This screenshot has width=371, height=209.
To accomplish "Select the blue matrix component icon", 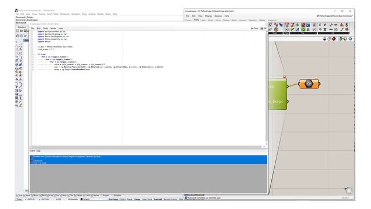I will (x=308, y=24).
